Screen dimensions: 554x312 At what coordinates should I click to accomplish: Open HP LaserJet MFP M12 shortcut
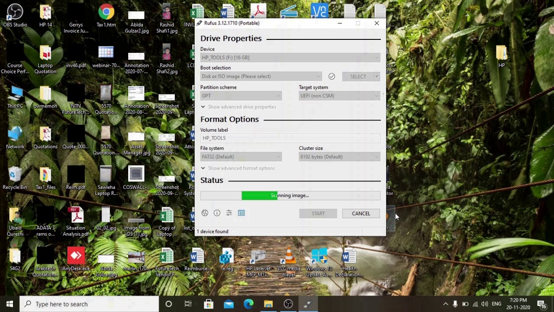click(x=258, y=263)
